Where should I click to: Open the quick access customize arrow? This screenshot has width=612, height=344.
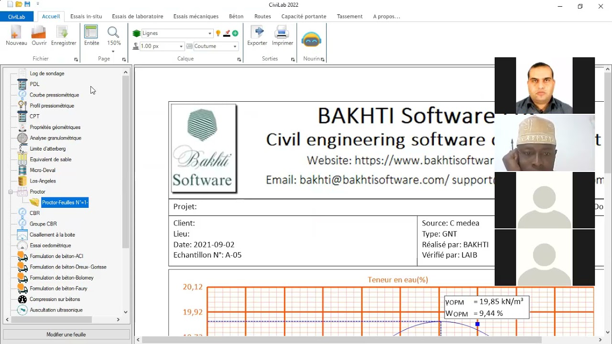tap(38, 4)
